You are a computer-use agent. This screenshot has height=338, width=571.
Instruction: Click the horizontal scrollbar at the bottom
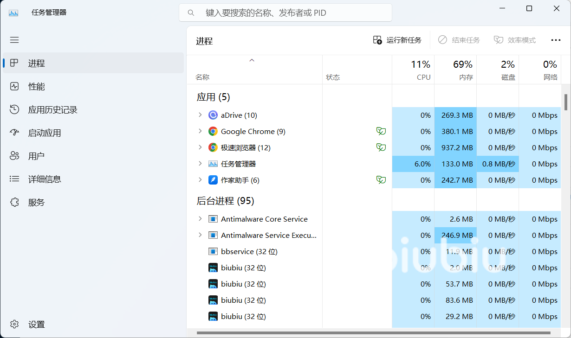pos(374,332)
